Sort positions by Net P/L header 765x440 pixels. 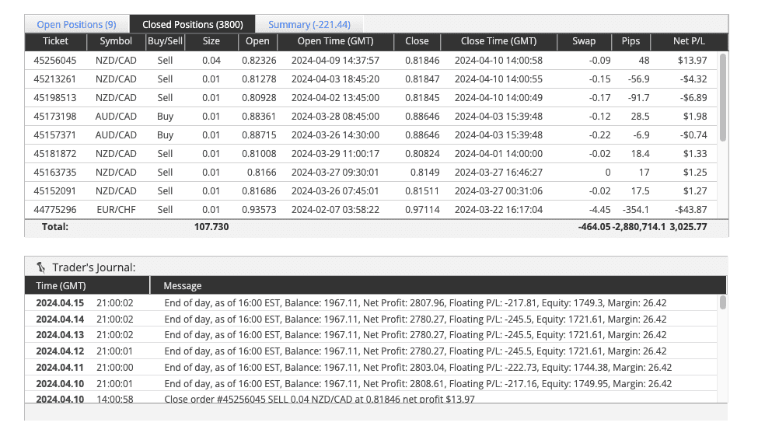689,41
